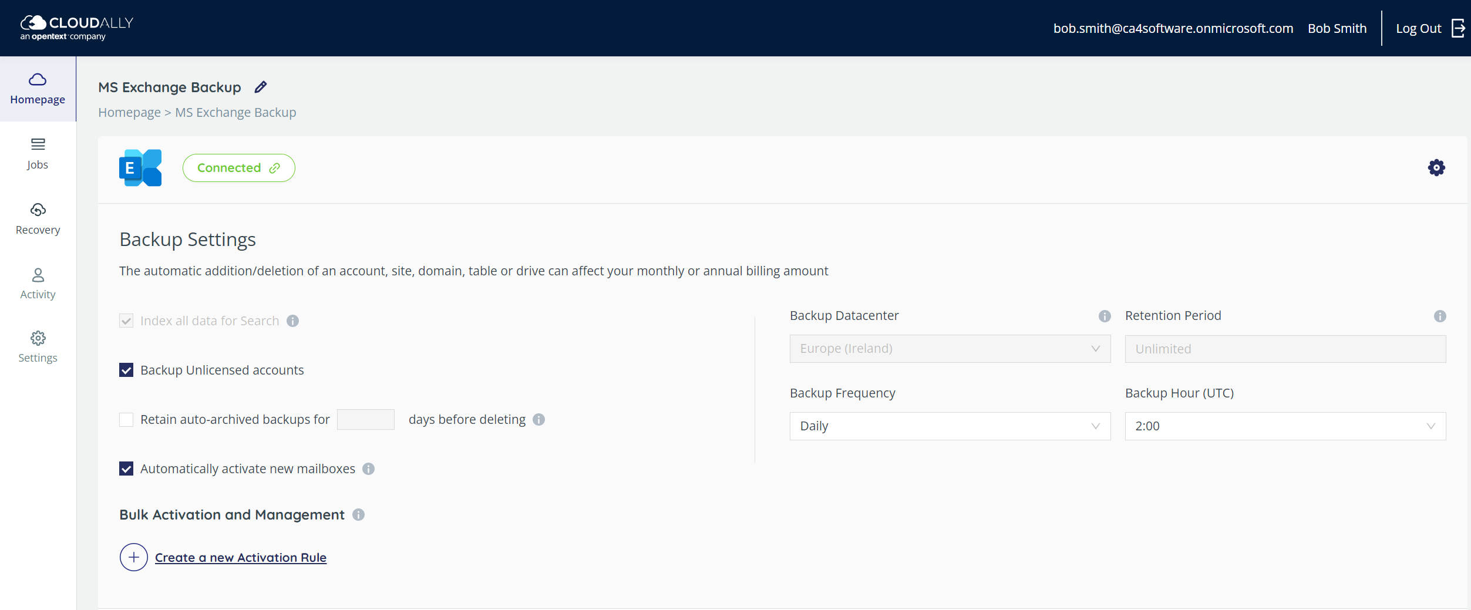Viewport: 1471px width, 610px height.
Task: Click Create a new Activation Rule link
Action: (x=241, y=557)
